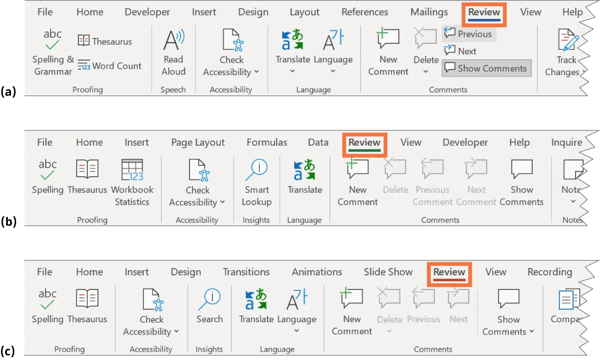Switch to the Mailings tab in Word
The height and width of the screenshot is (360, 600).
click(428, 12)
